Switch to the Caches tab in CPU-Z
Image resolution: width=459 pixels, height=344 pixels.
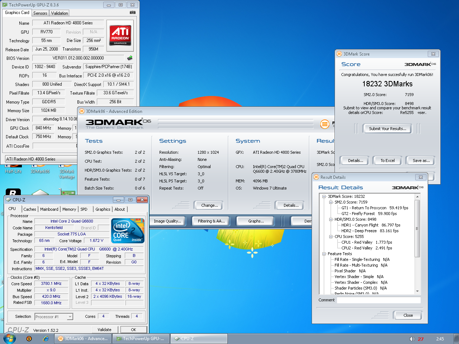point(30,209)
